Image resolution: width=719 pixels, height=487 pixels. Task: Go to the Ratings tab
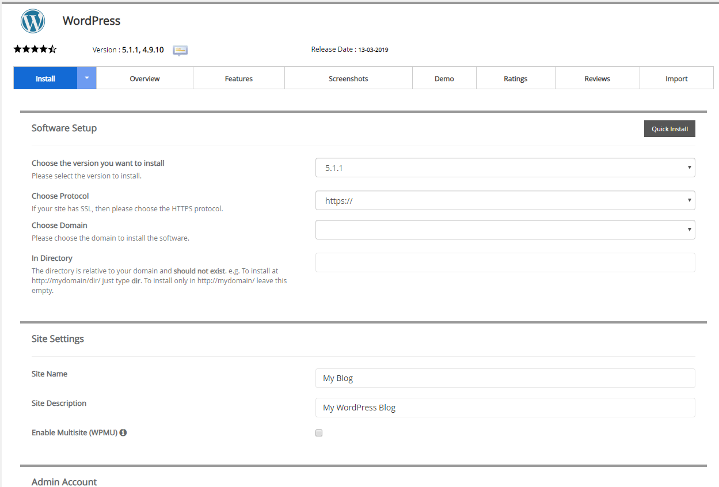516,78
